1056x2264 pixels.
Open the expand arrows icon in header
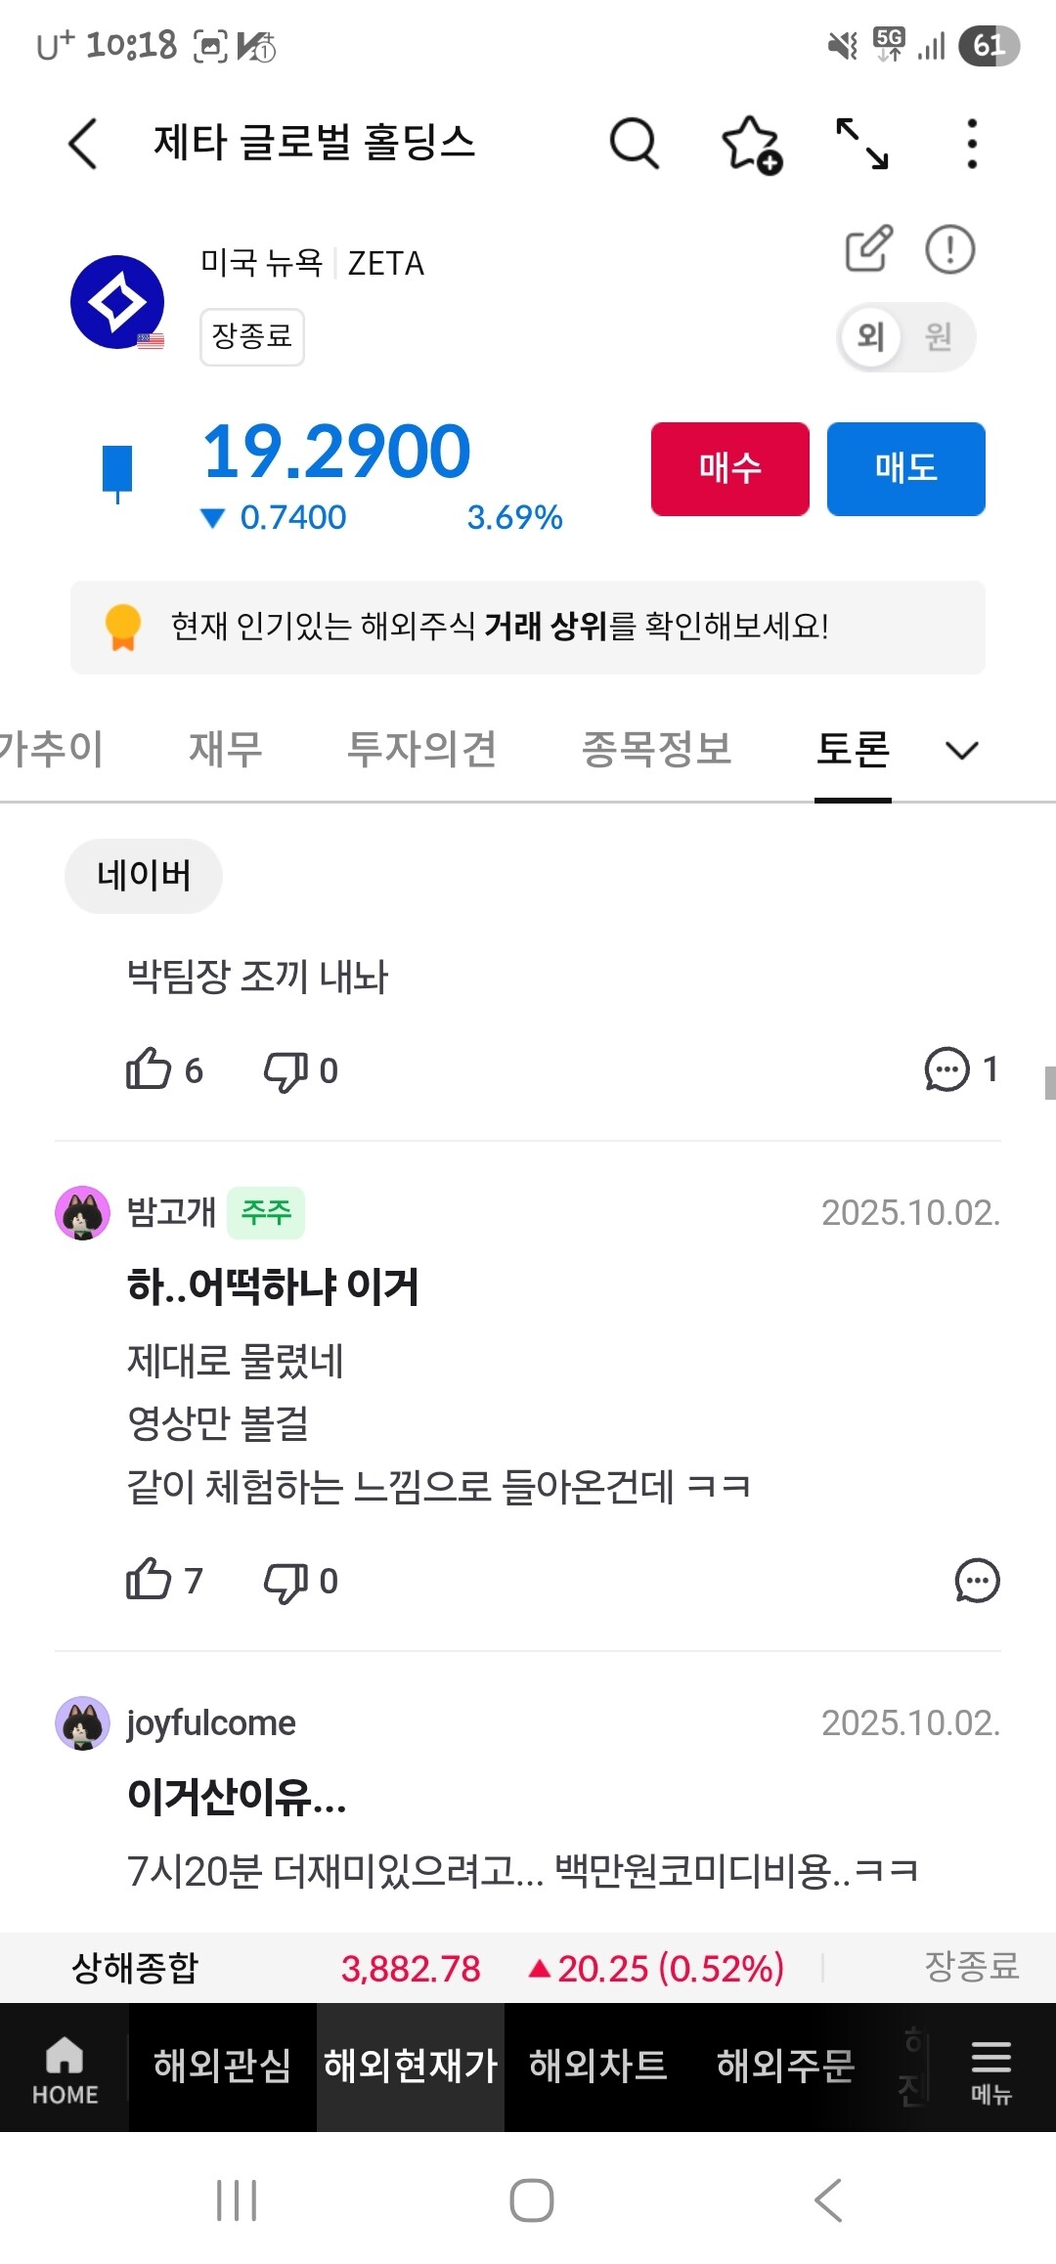(x=862, y=144)
